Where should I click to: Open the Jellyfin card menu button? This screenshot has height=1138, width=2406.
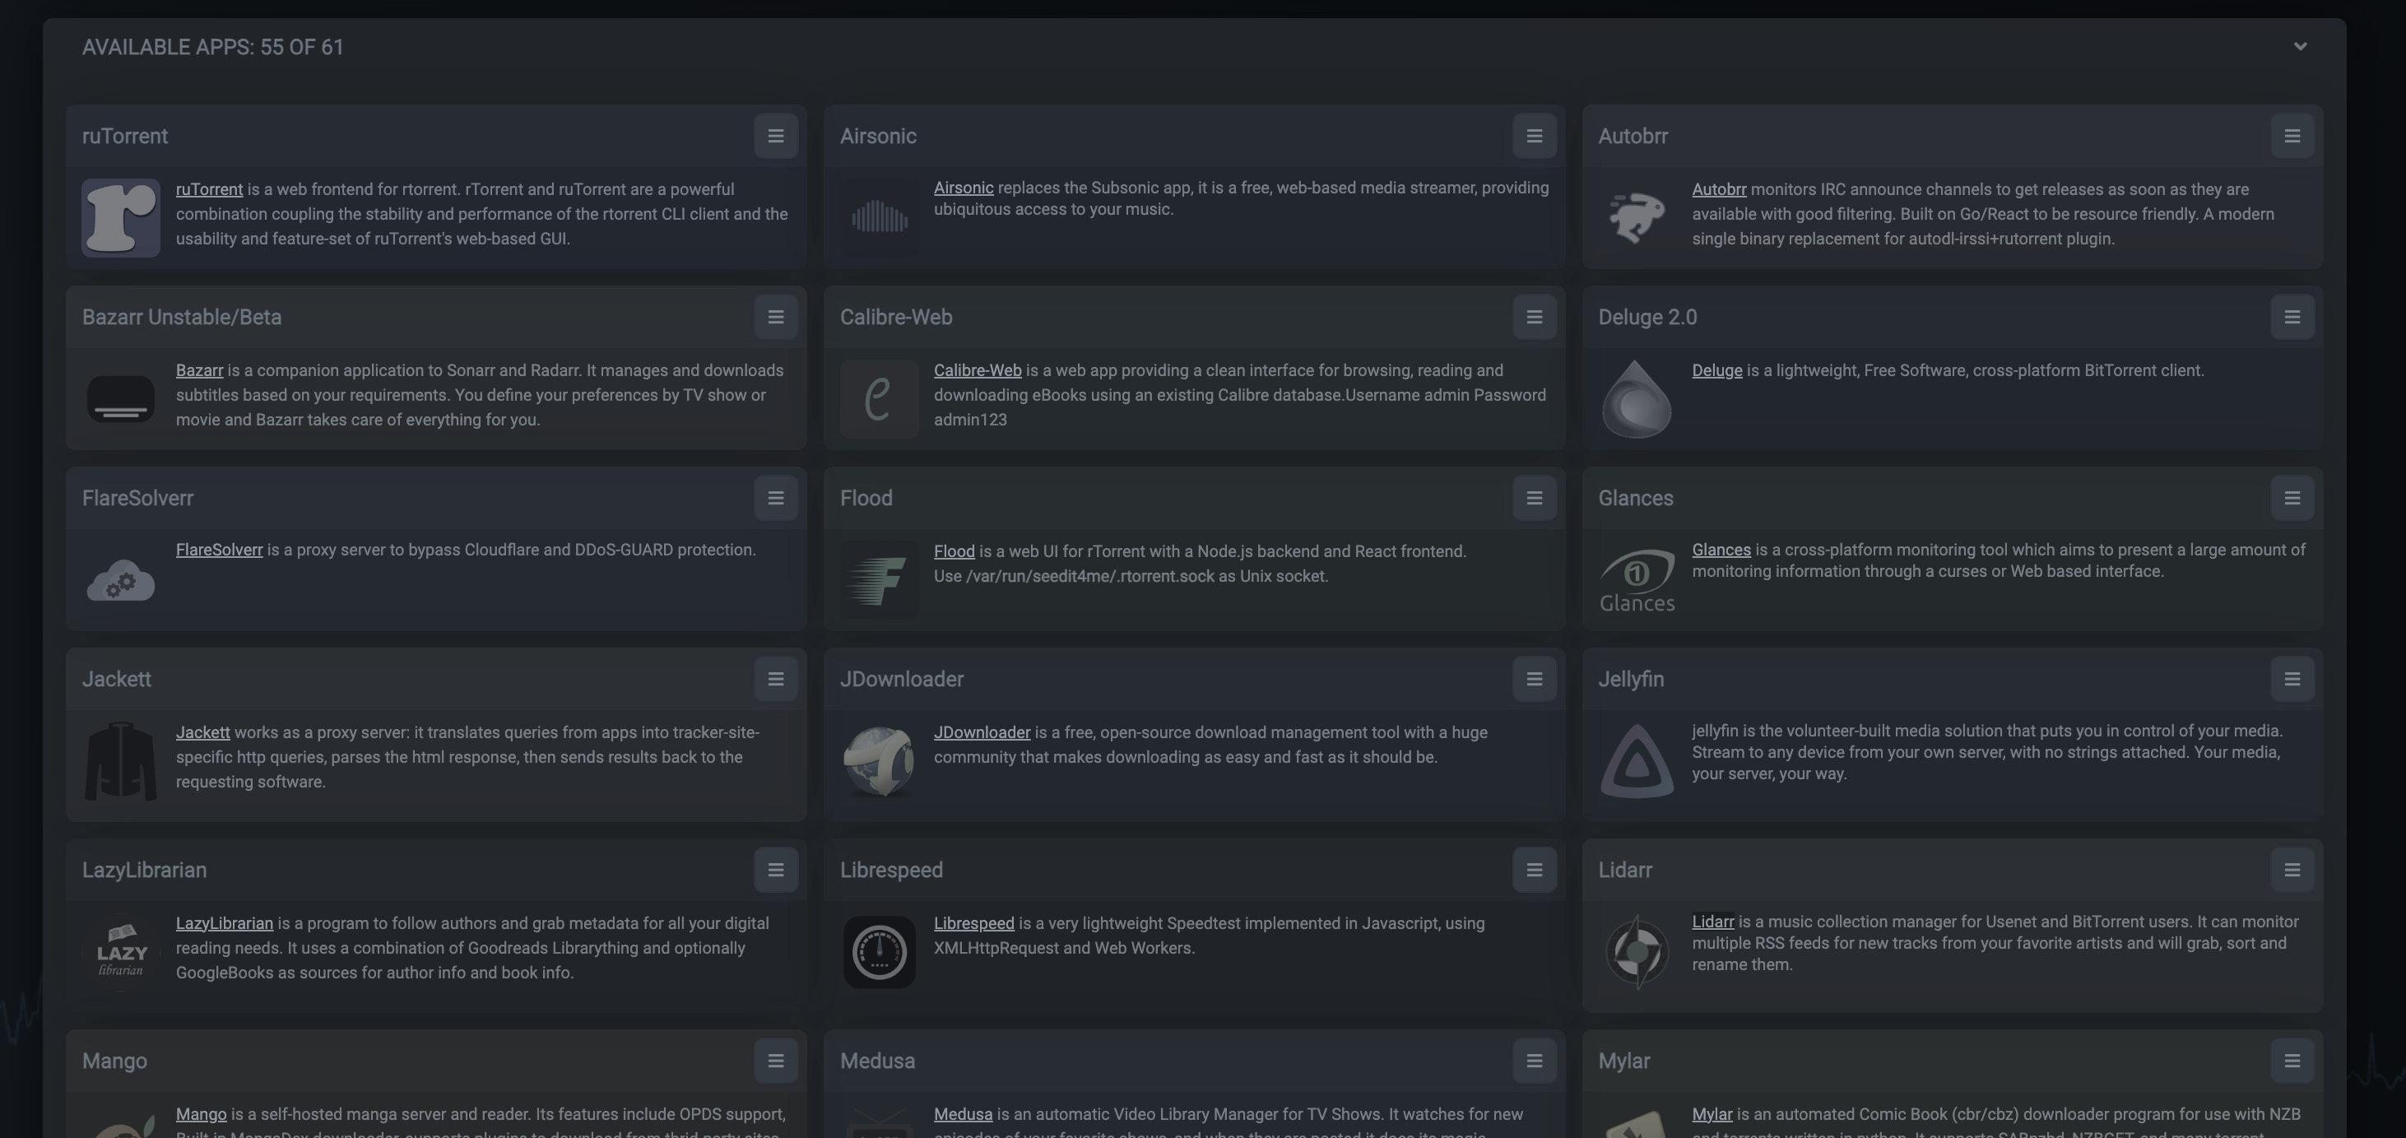click(x=2292, y=679)
